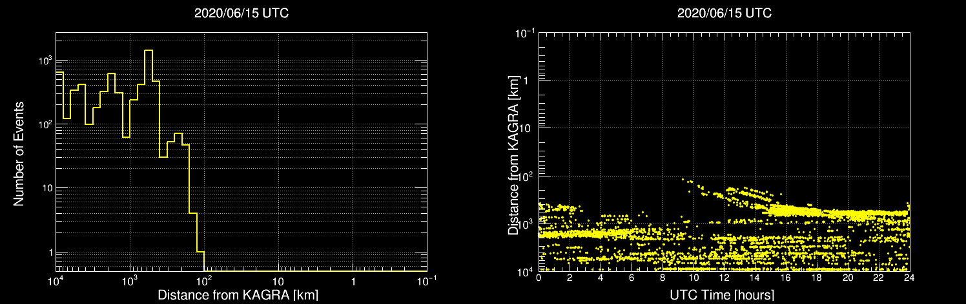966x304 pixels.
Task: Click the 10^4 tick label on the histogram x-axis
Action: point(56,281)
